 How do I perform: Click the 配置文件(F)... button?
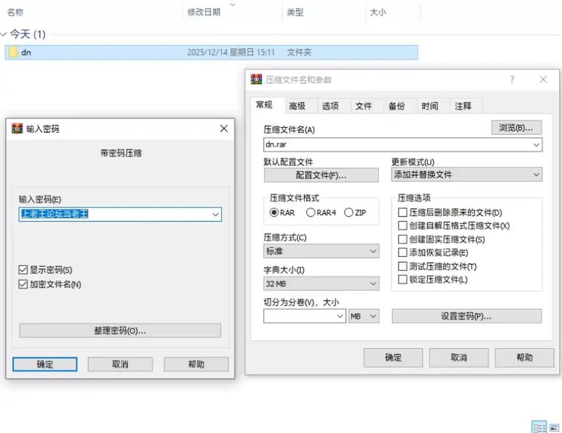click(x=321, y=175)
